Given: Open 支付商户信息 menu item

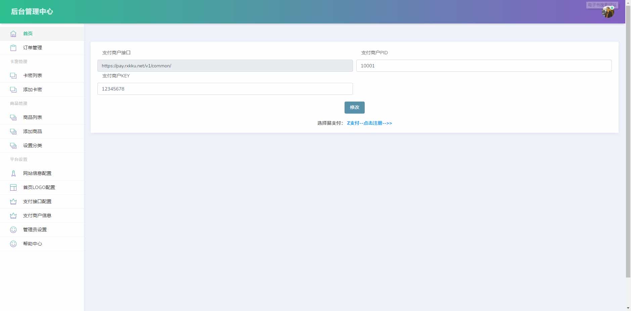Looking at the screenshot, I should click(42, 216).
